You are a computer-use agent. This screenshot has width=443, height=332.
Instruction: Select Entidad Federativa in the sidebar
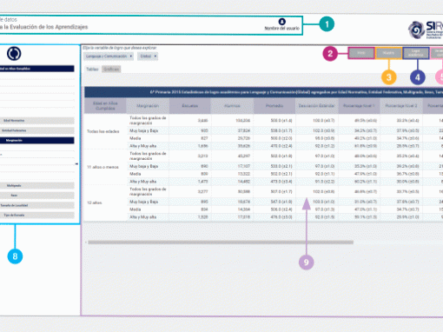pos(37,130)
